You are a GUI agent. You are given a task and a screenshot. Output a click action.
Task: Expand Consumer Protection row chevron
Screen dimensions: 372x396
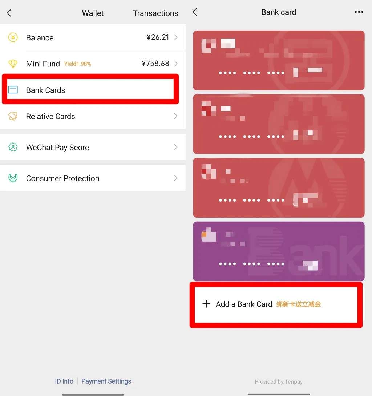coord(176,178)
